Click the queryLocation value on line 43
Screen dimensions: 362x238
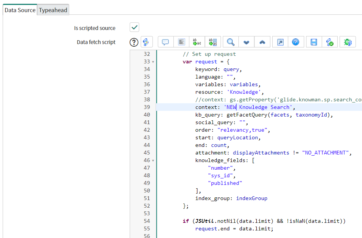(x=238, y=137)
